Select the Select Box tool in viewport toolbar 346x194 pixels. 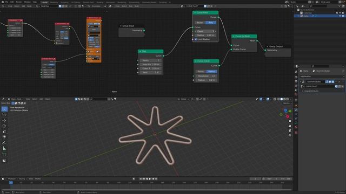[4, 109]
